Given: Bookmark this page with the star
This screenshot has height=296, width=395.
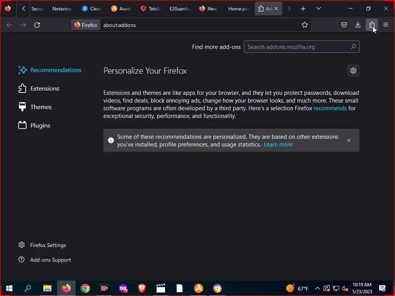Looking at the screenshot, I should (305, 25).
